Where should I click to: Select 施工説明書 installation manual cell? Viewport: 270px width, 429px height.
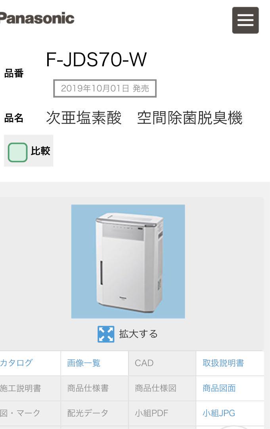click(x=21, y=388)
